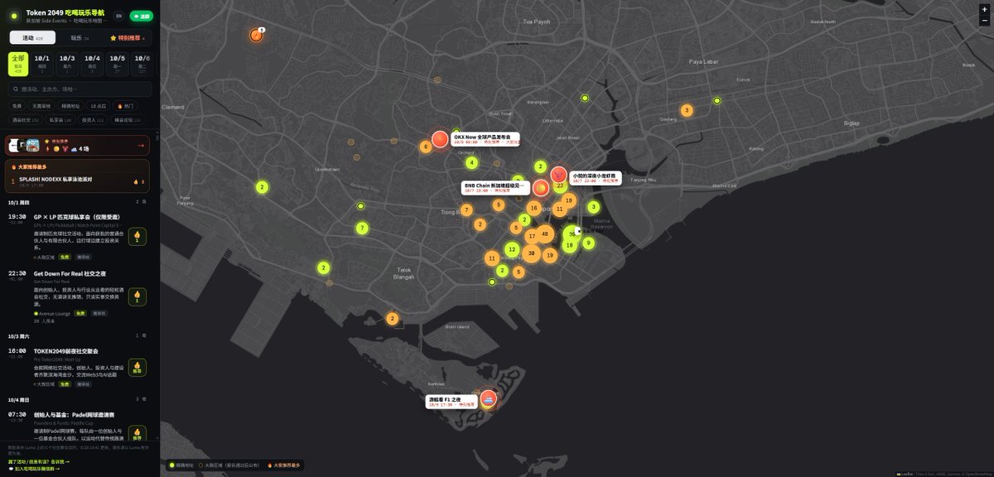Select the 10/4 date filter

[x=92, y=64]
